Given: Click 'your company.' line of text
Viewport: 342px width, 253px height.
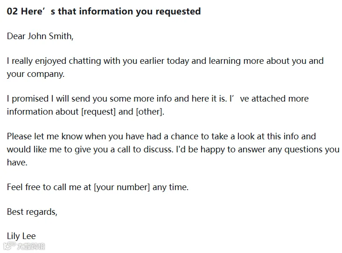Looking at the screenshot, I should pyautogui.click(x=35, y=74).
